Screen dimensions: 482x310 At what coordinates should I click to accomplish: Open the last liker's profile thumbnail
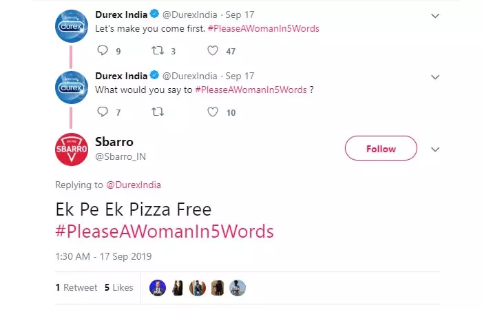click(238, 288)
